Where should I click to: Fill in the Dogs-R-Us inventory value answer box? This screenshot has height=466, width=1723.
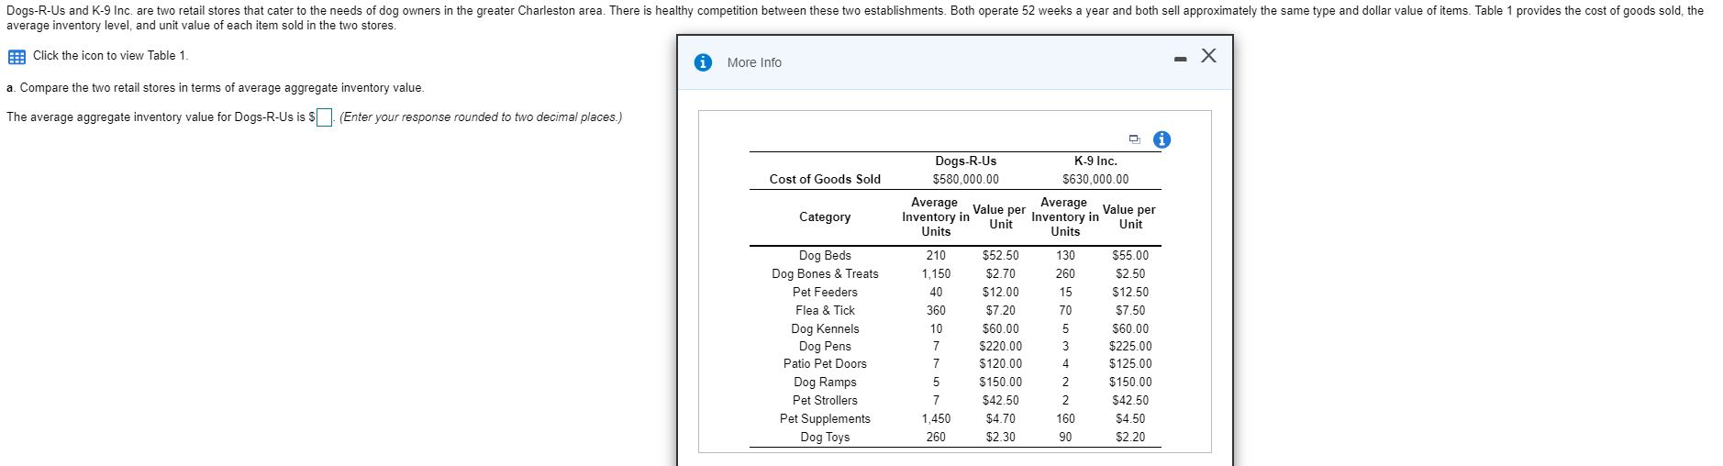pos(324,117)
